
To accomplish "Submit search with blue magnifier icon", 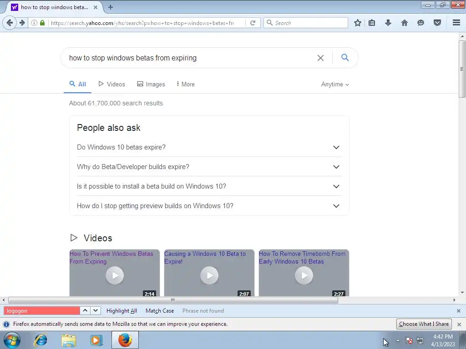I will coord(345,57).
